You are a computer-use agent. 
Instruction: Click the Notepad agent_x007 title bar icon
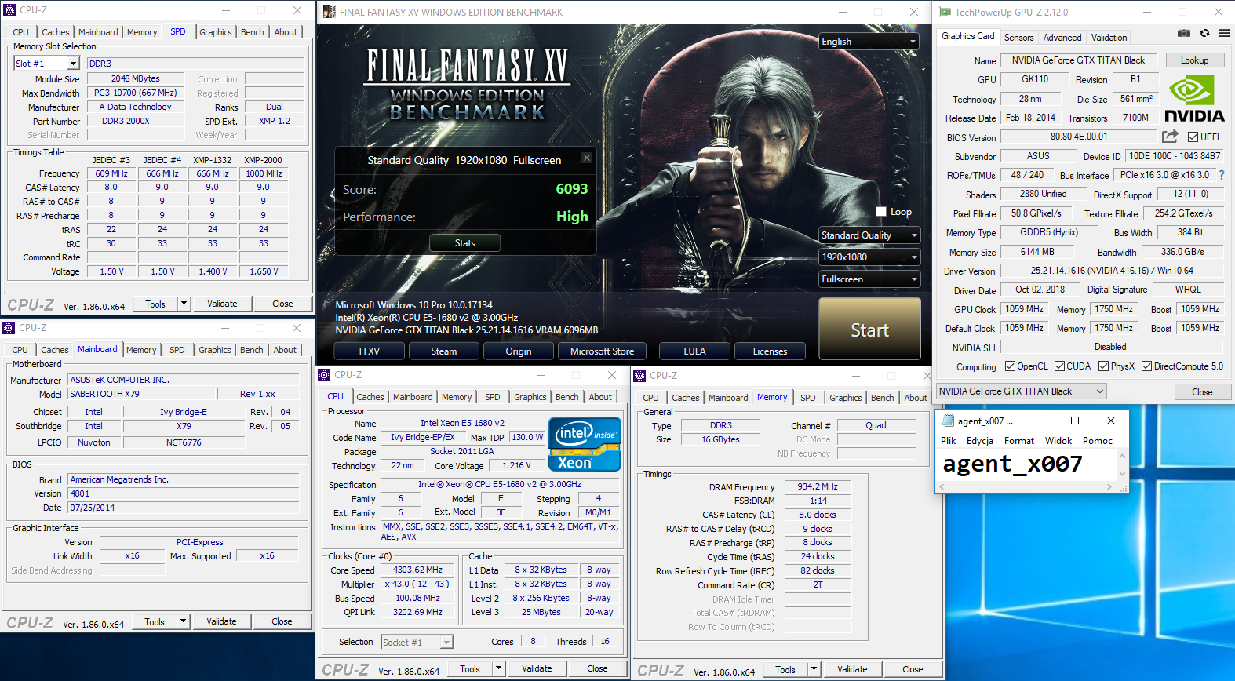[x=948, y=421]
